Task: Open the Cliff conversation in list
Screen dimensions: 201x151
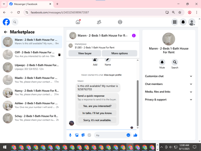Action: pos(32,54)
